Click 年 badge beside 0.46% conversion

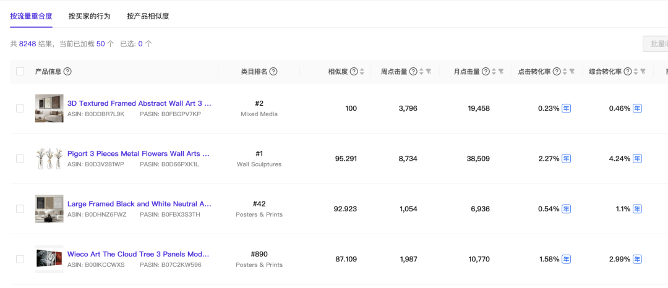[637, 109]
